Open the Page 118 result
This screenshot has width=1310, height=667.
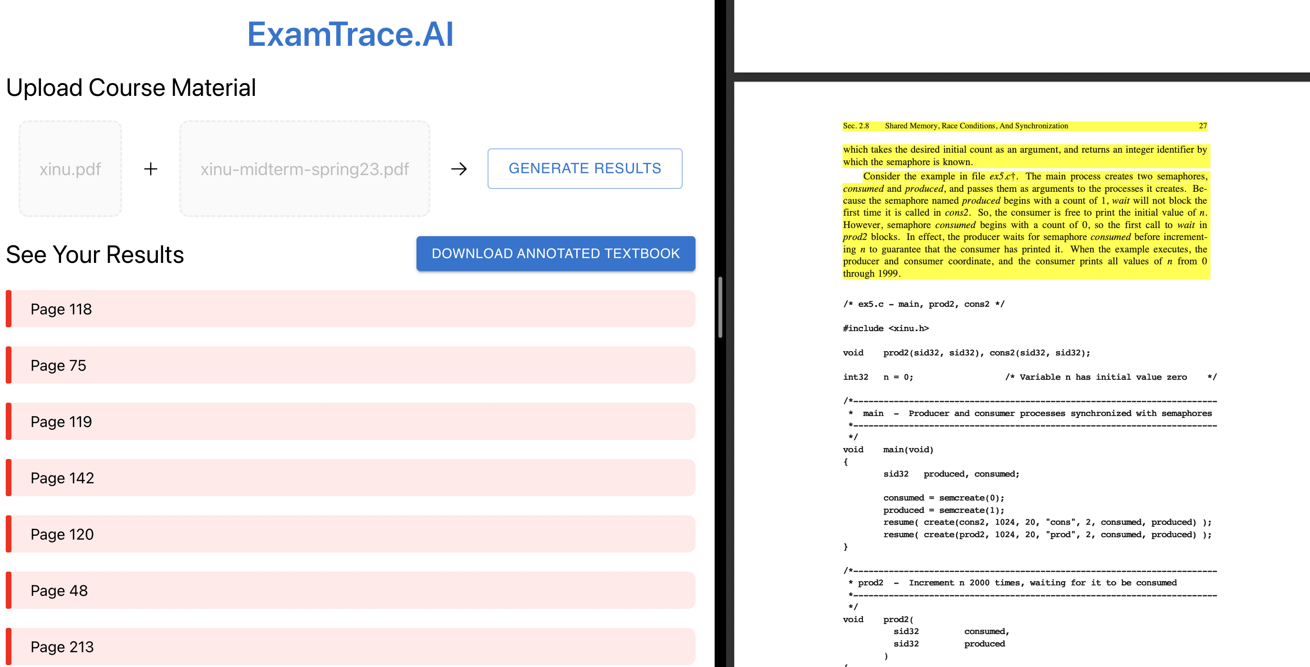coord(350,309)
